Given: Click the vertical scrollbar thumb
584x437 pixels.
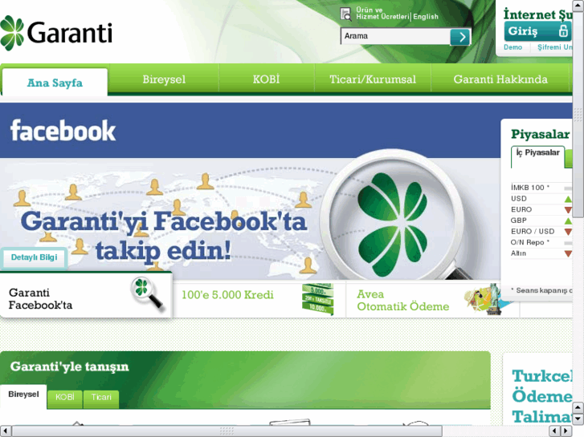Looking at the screenshot, I should [578, 114].
